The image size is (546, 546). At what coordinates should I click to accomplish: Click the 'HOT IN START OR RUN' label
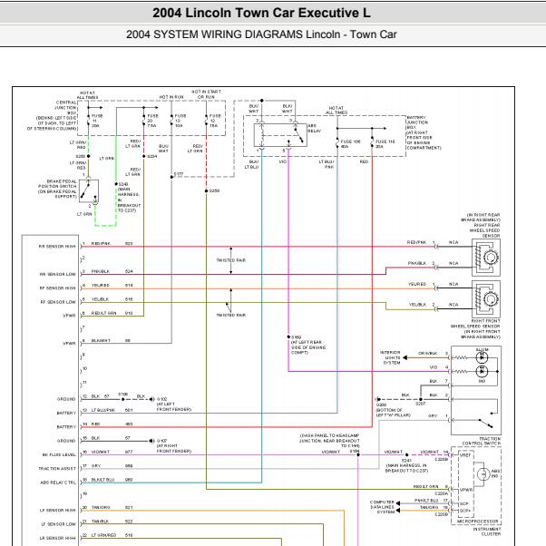[206, 94]
